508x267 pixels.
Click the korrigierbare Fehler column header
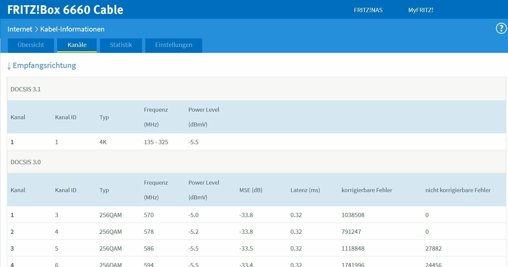[x=367, y=190]
